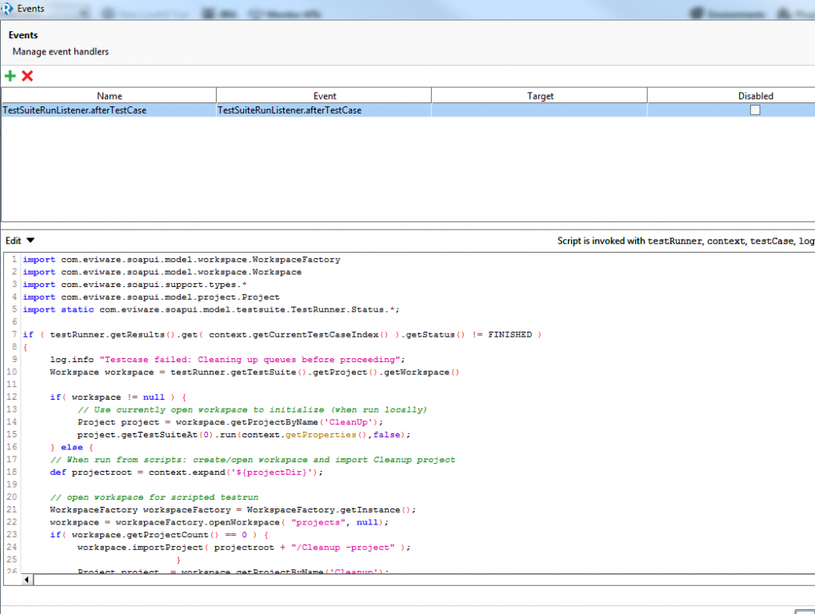Viewport: 815px width, 614px height.
Task: Place cursor on 'import static' line 5
Action: (211, 309)
